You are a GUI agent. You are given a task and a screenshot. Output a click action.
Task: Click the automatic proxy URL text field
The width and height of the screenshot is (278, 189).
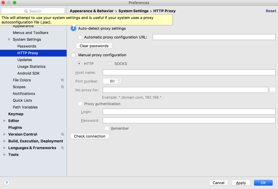click(214, 37)
